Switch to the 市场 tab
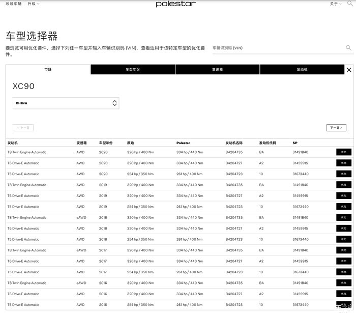Image resolution: width=356 pixels, height=313 pixels. (x=48, y=69)
